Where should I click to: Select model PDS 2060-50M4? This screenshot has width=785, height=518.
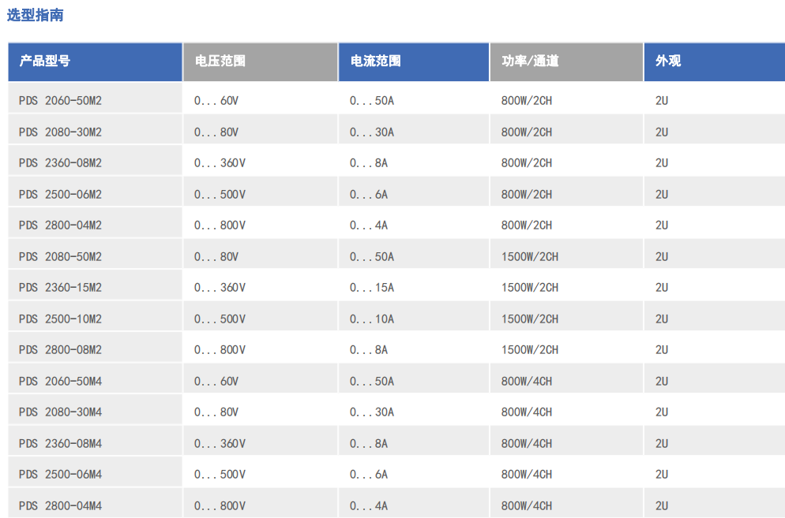(60, 382)
